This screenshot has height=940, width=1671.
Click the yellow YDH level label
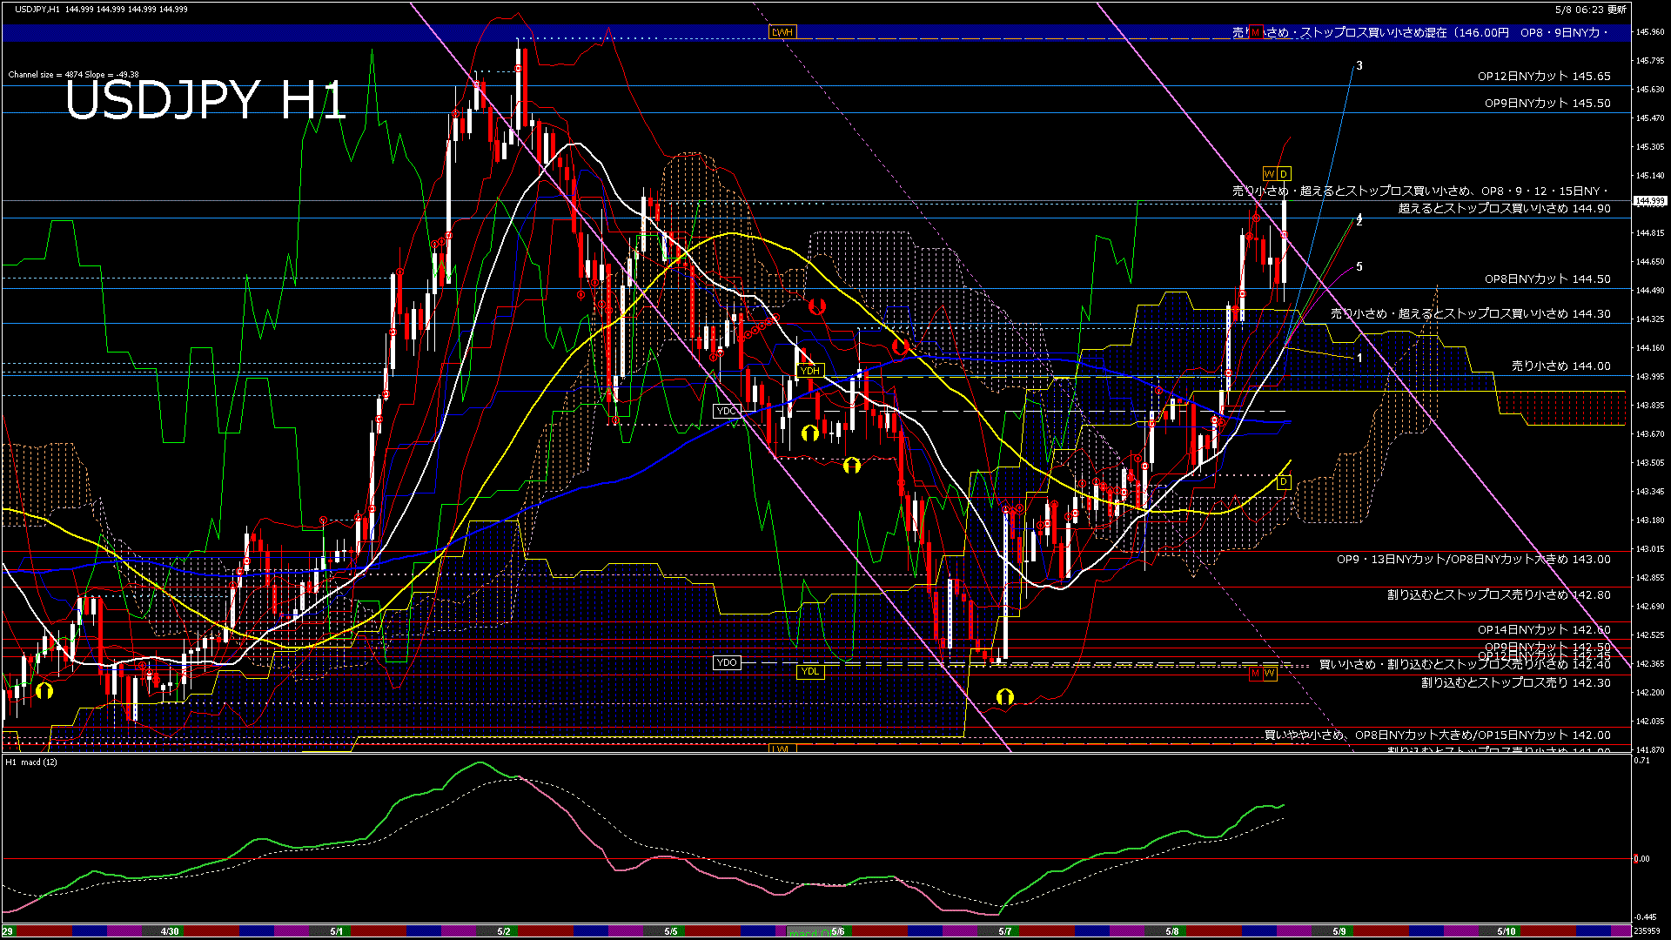810,371
